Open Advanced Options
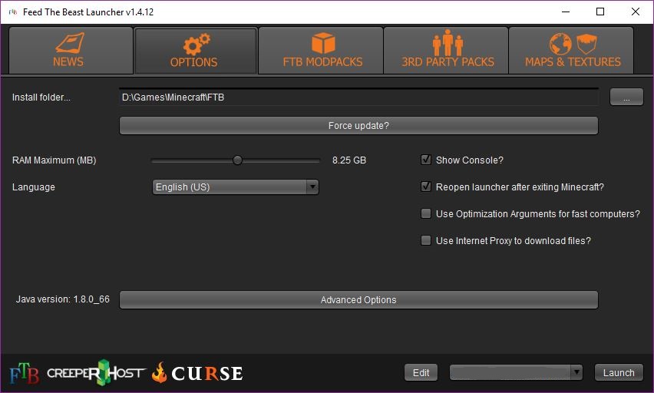 point(358,300)
